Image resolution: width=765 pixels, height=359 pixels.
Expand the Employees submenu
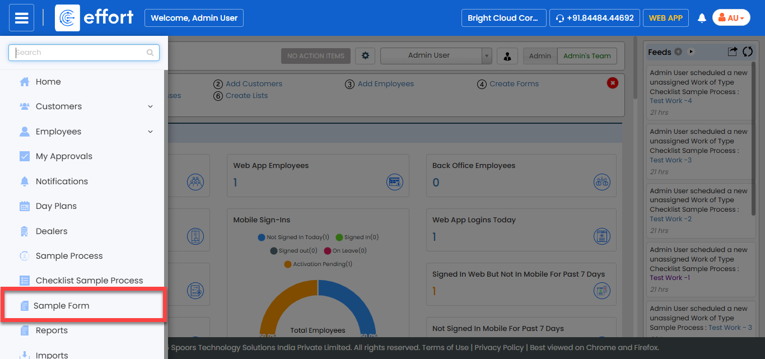[x=150, y=132]
